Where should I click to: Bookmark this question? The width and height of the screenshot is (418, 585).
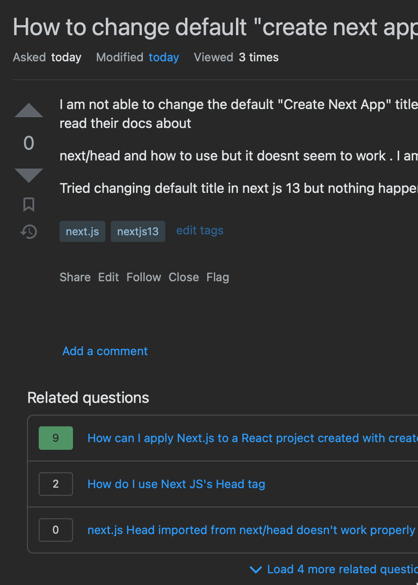click(x=28, y=204)
